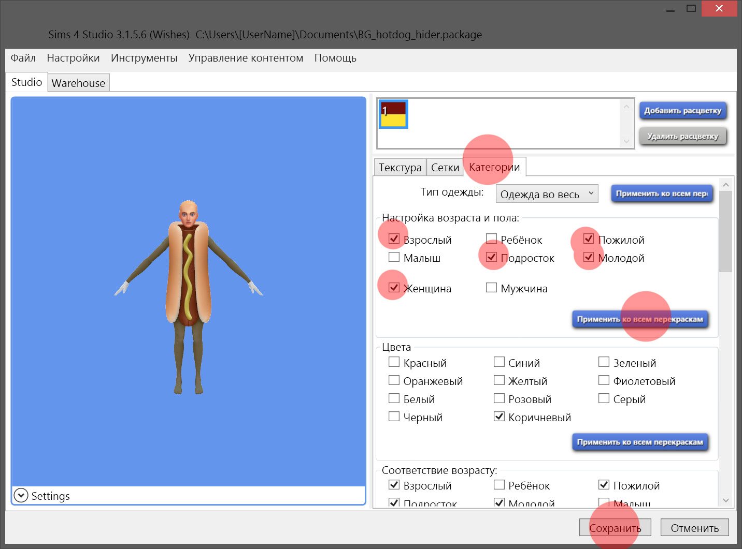Image resolution: width=742 pixels, height=549 pixels.
Task: Uncheck the Женщина checkbox
Action: click(394, 287)
